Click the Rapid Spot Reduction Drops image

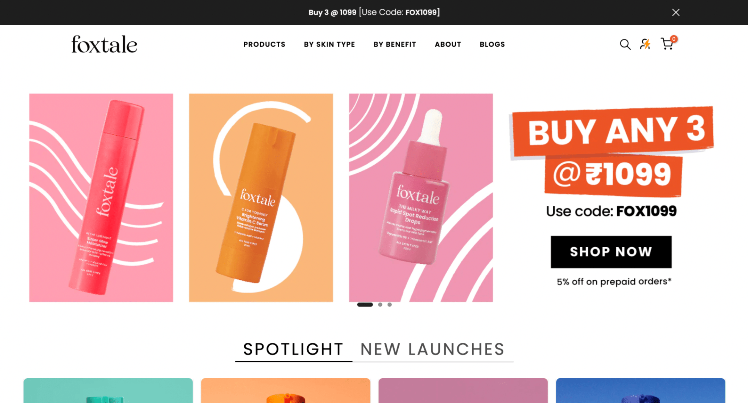pyautogui.click(x=421, y=198)
